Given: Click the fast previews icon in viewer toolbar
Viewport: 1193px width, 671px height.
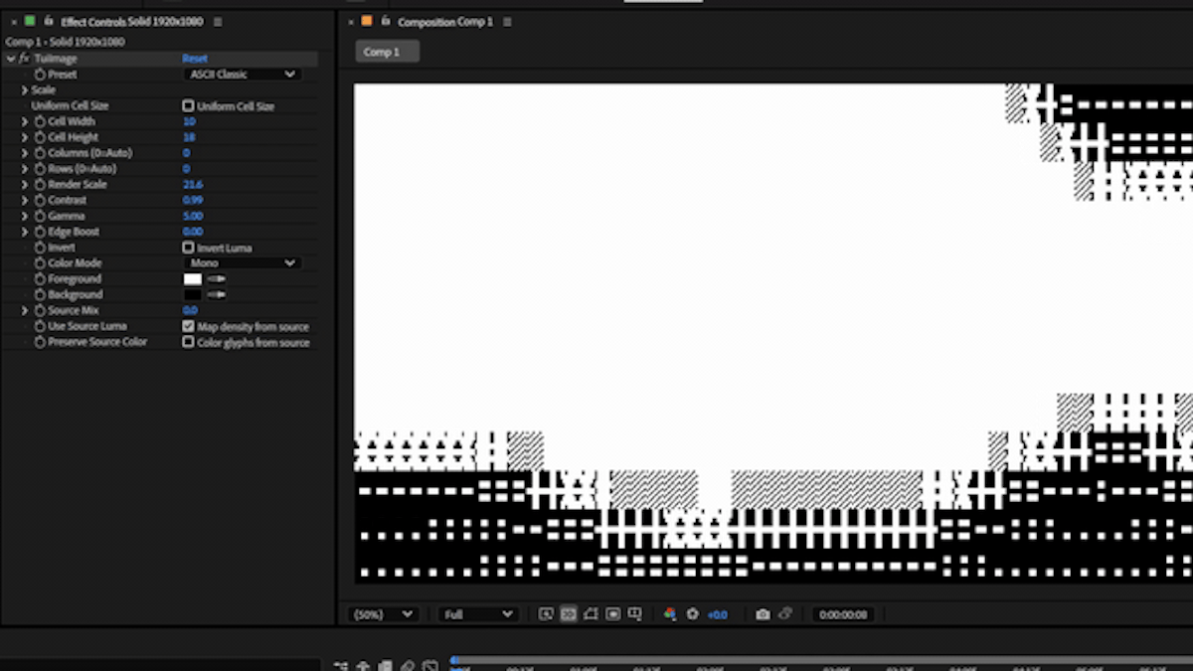Looking at the screenshot, I should point(546,614).
